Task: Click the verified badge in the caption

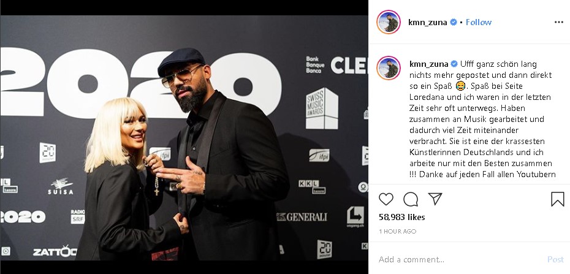Action: pyautogui.click(x=454, y=64)
